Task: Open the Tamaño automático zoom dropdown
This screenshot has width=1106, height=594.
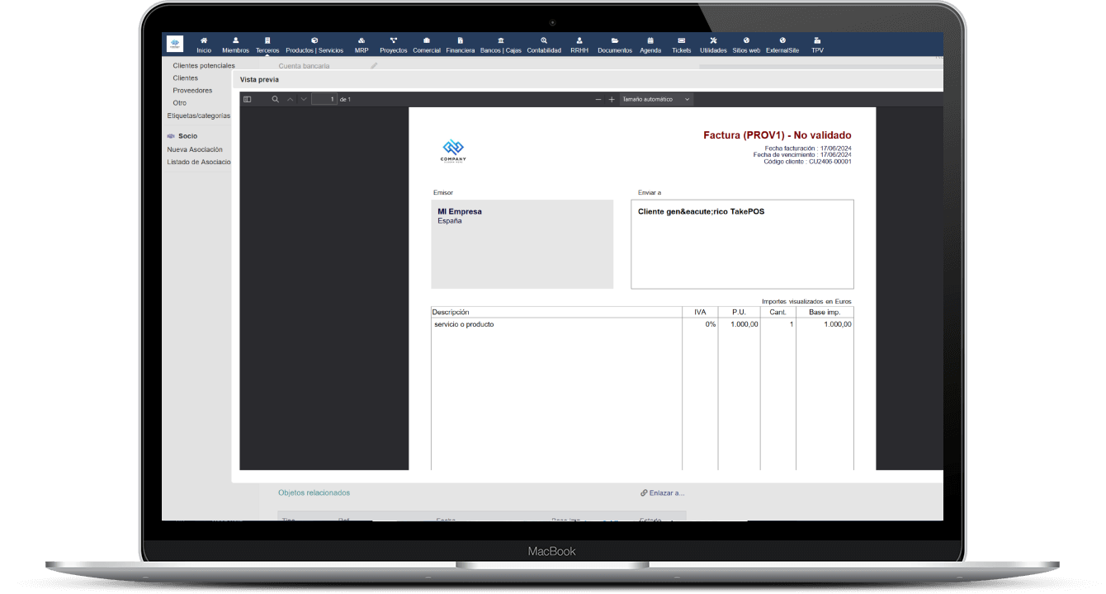Action: click(656, 99)
